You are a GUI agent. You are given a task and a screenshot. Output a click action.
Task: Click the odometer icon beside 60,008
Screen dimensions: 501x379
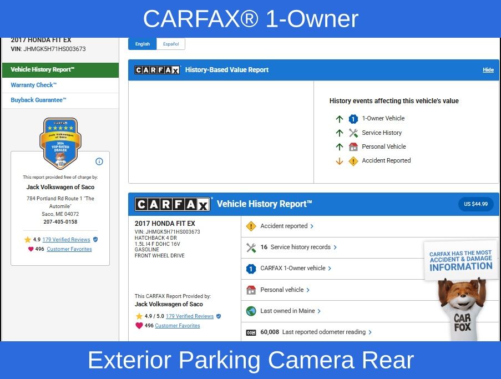point(251,332)
